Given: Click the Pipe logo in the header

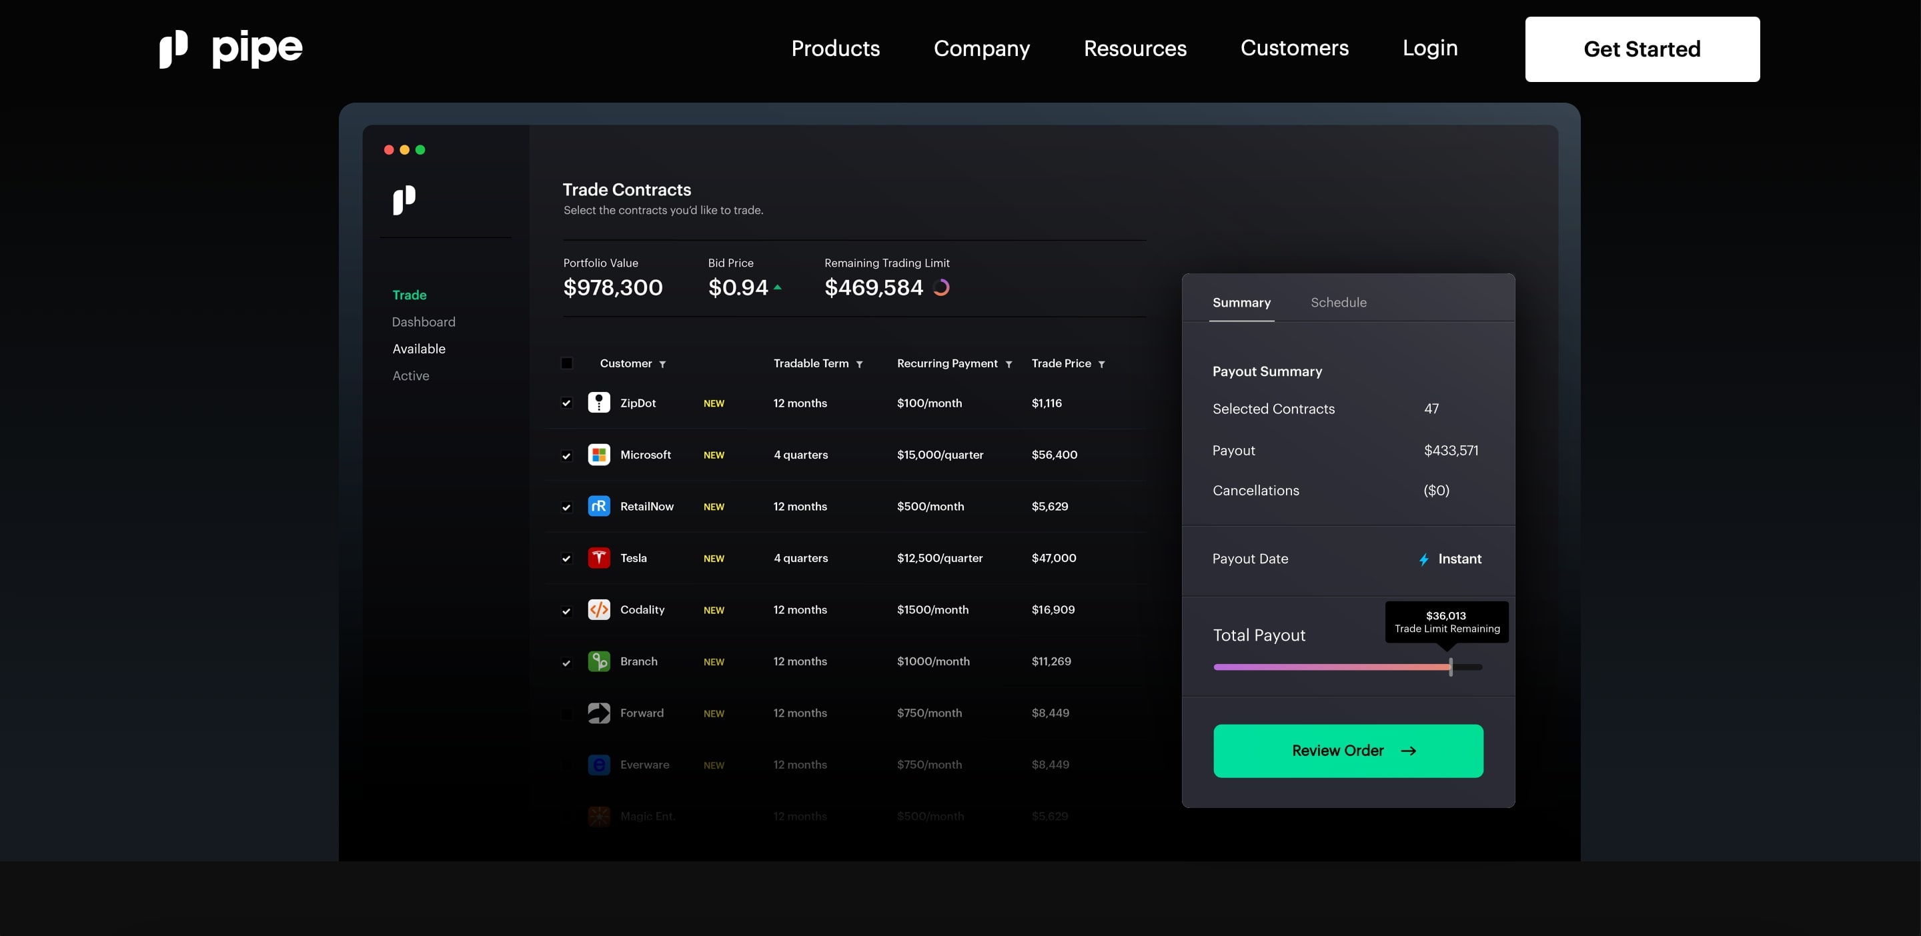Looking at the screenshot, I should [x=230, y=49].
